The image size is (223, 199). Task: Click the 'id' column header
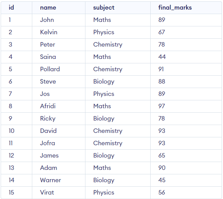[11, 8]
